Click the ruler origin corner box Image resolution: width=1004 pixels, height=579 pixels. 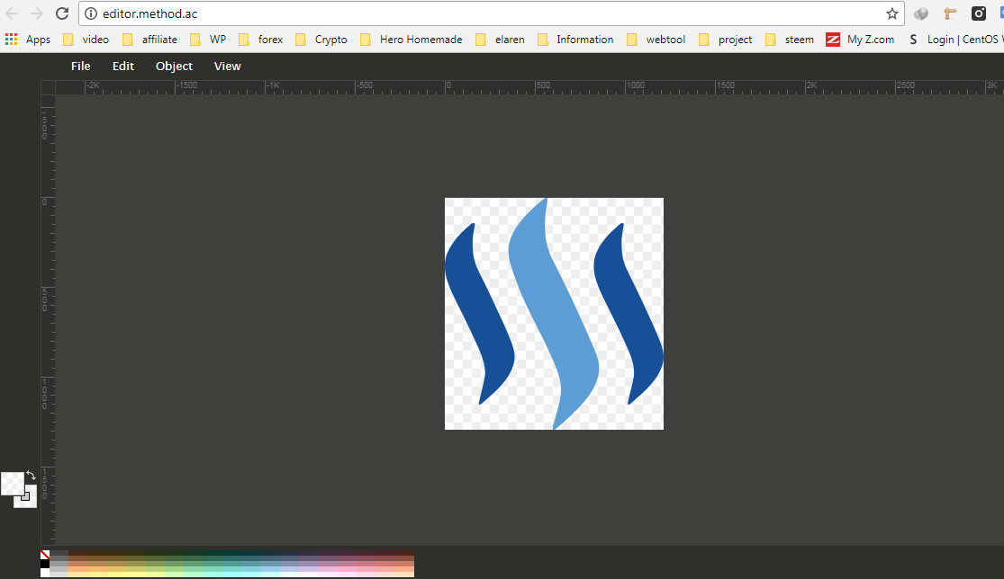[48, 87]
